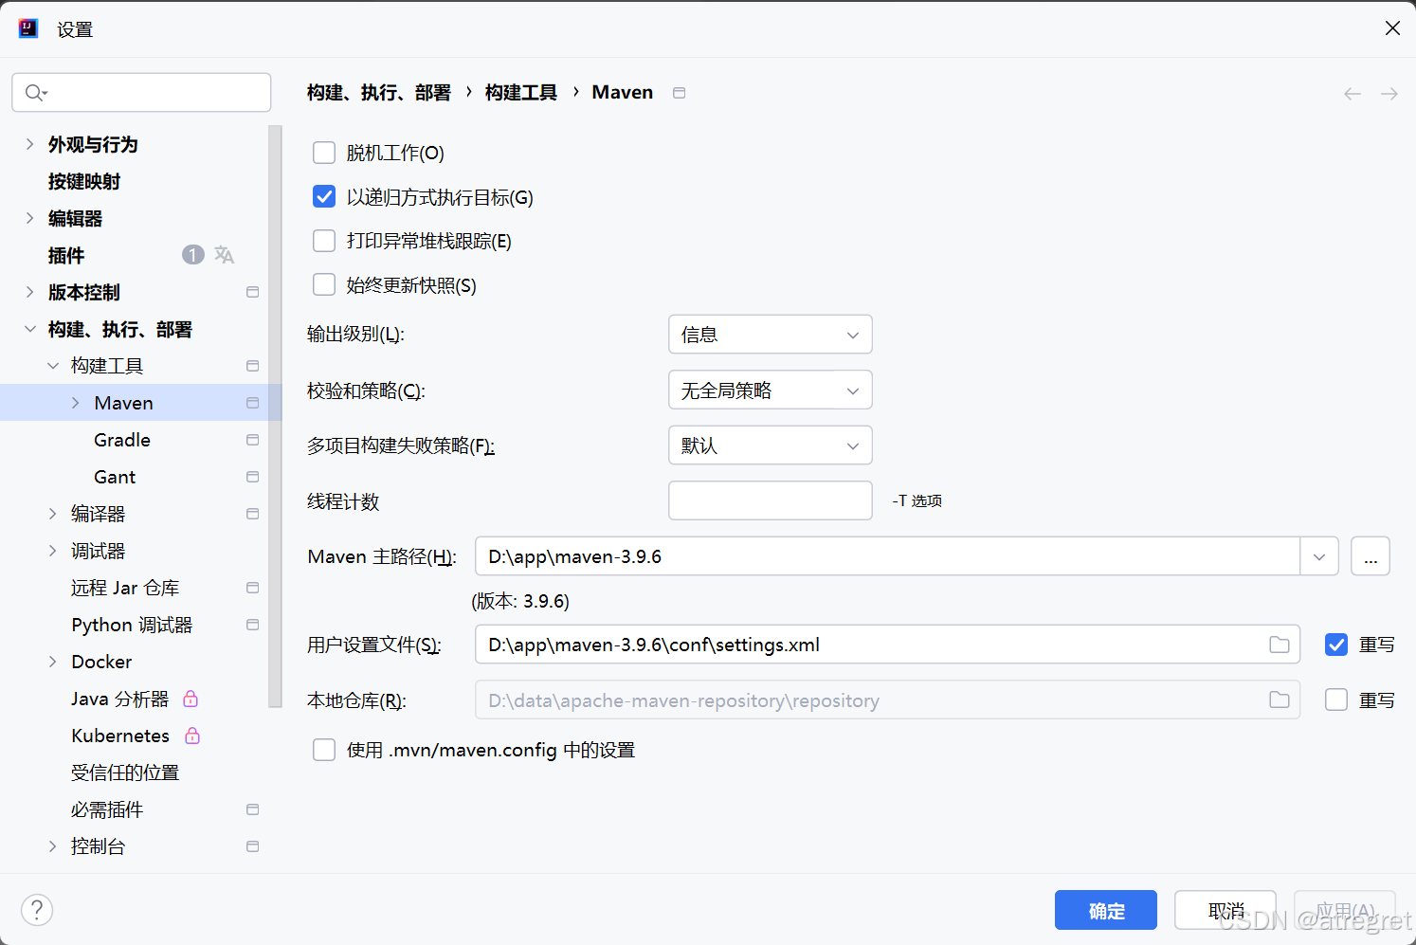Image resolution: width=1416 pixels, height=945 pixels.
Task: Enable 始终更新快照 checkbox
Action: [x=324, y=284]
